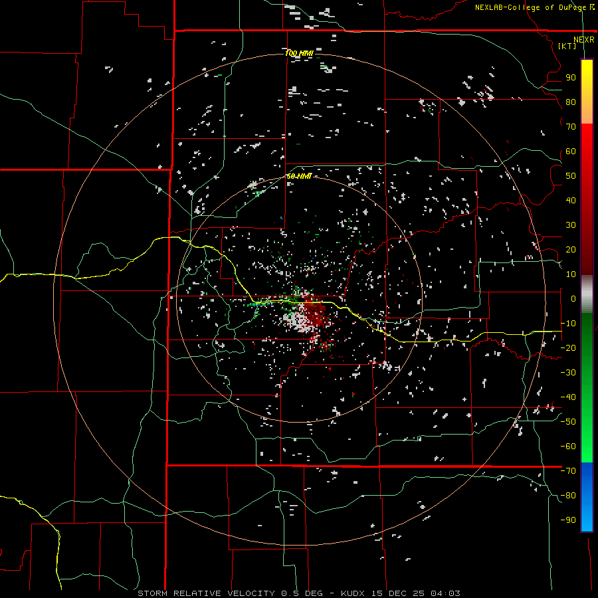Click the -60 value on velocity scale

568,447
